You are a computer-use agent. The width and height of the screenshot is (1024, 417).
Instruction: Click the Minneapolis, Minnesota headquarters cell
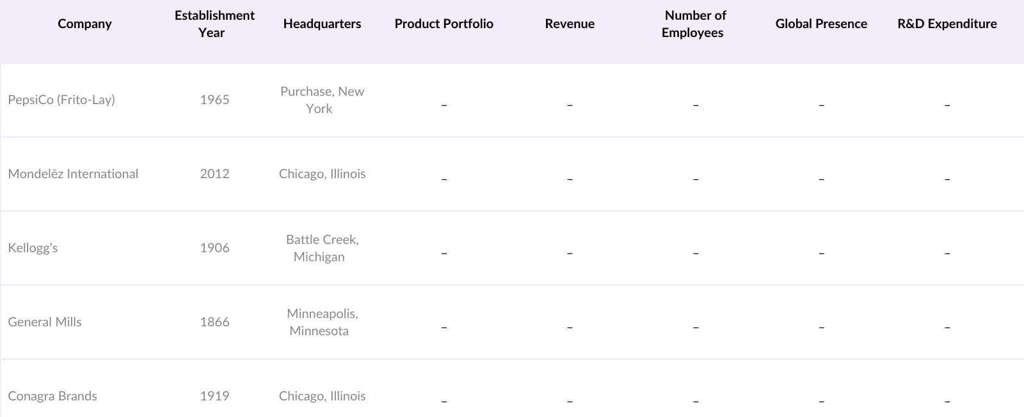(322, 322)
